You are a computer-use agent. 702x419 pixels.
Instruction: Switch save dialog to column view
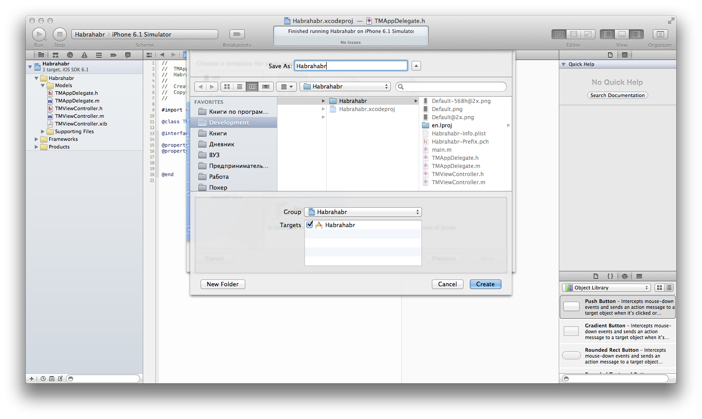click(253, 87)
